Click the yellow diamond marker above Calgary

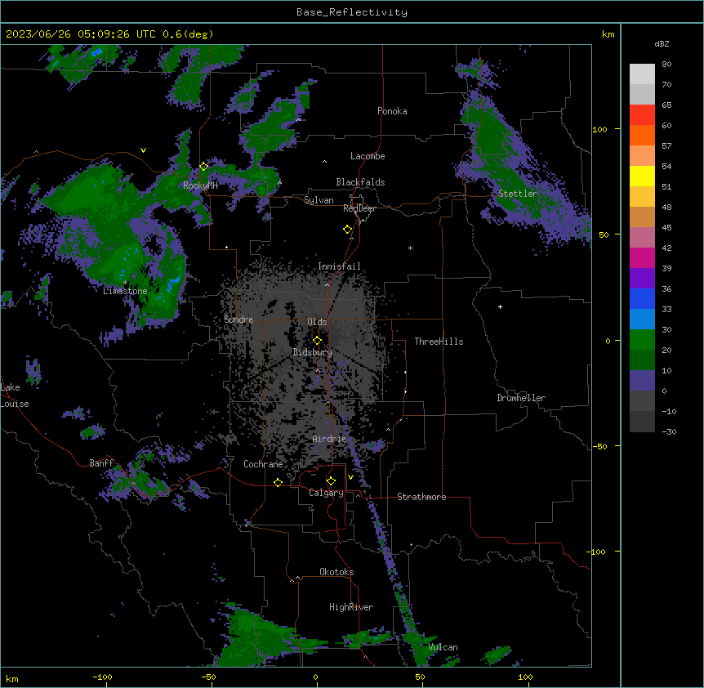click(x=331, y=481)
